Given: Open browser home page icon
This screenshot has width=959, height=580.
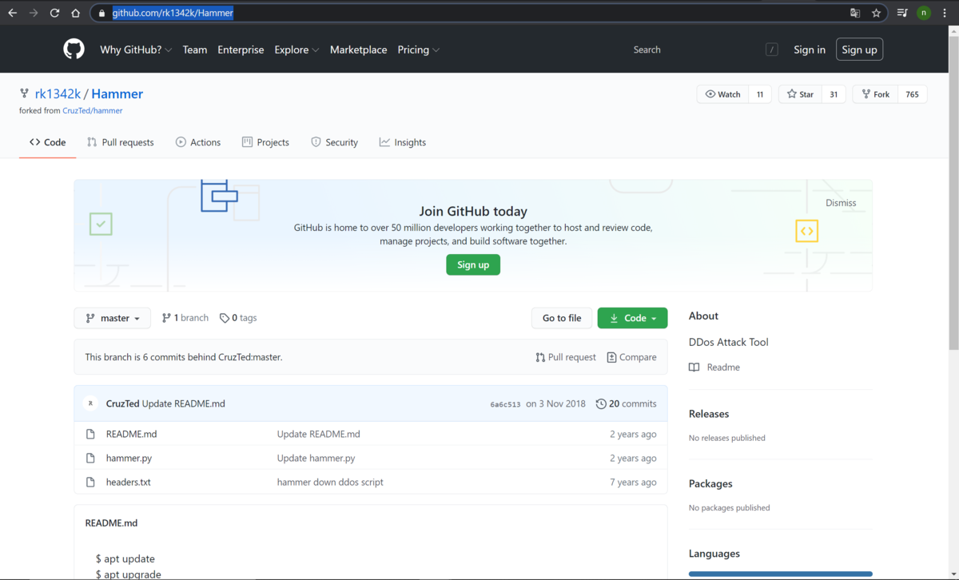Looking at the screenshot, I should (75, 13).
